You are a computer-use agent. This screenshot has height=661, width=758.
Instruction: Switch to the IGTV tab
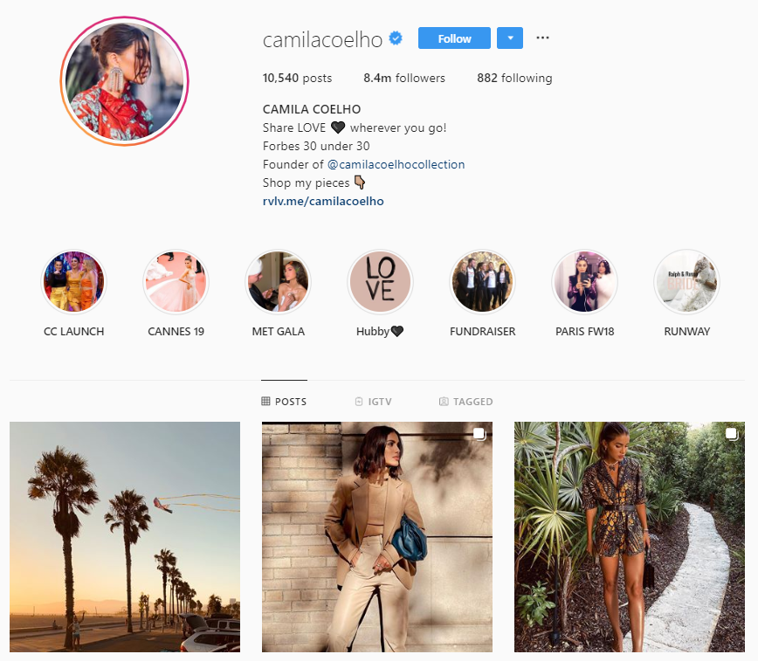pyautogui.click(x=373, y=402)
